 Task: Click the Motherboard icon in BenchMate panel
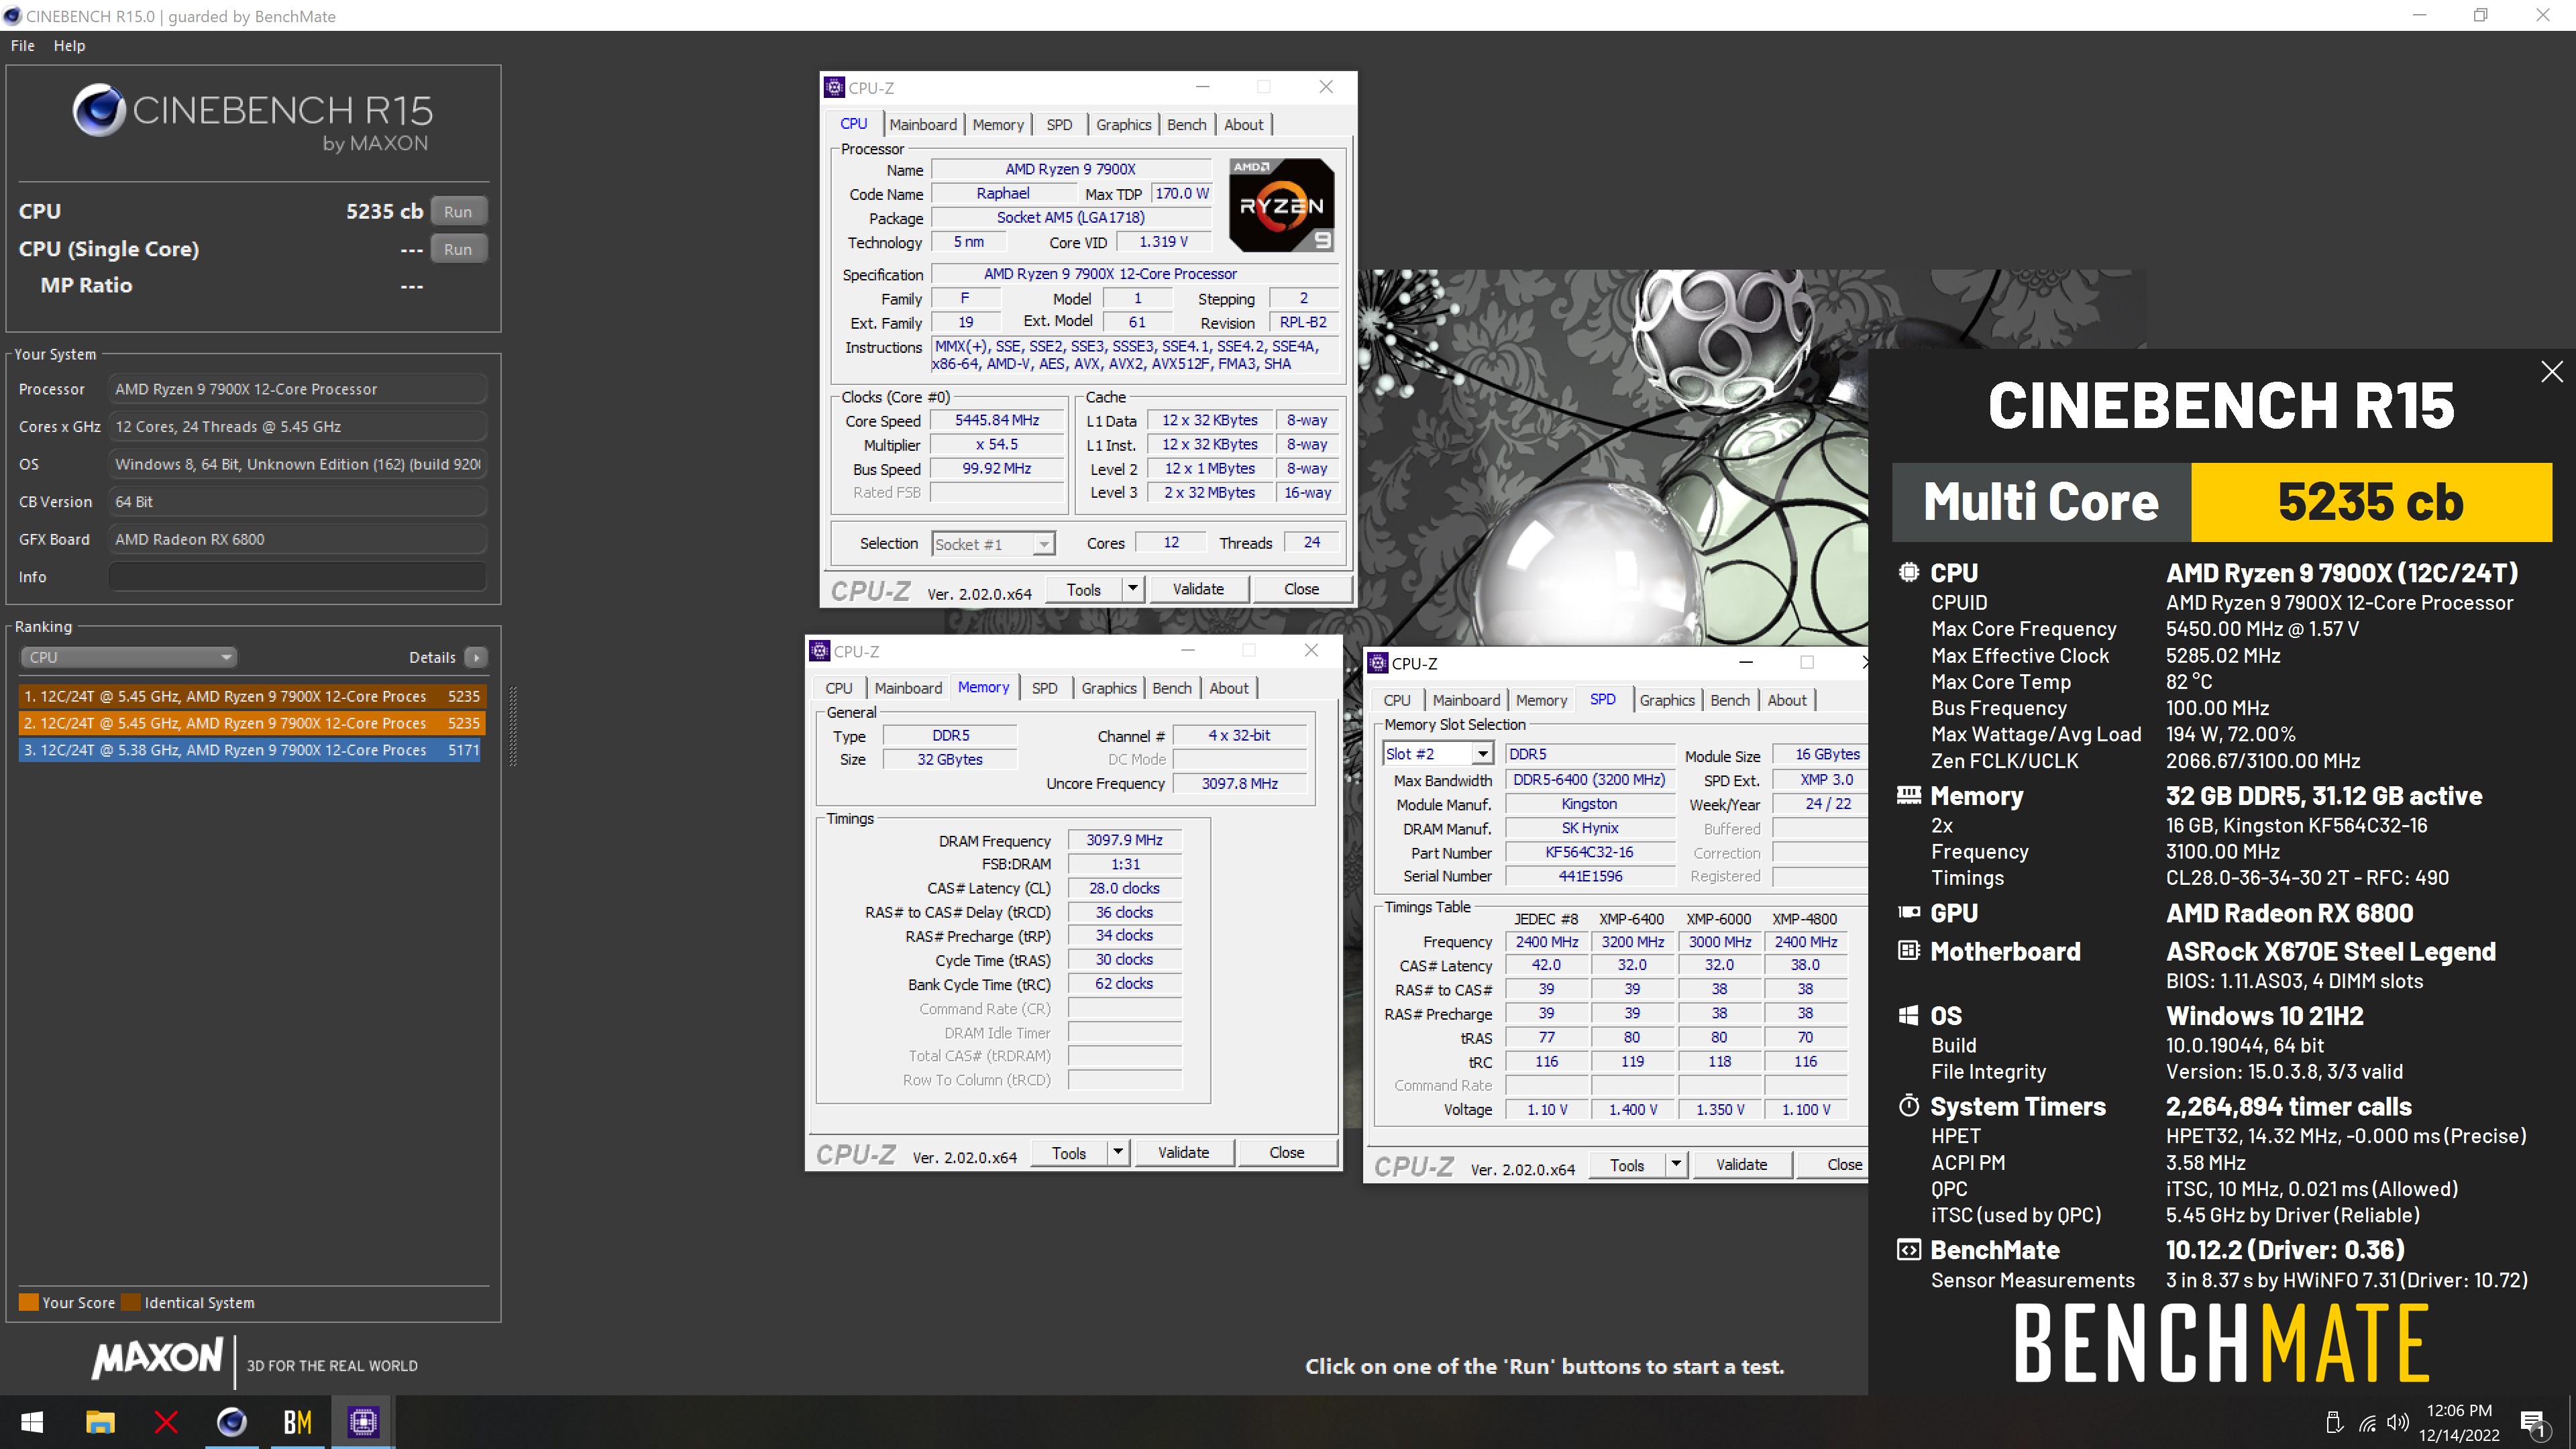[1908, 950]
